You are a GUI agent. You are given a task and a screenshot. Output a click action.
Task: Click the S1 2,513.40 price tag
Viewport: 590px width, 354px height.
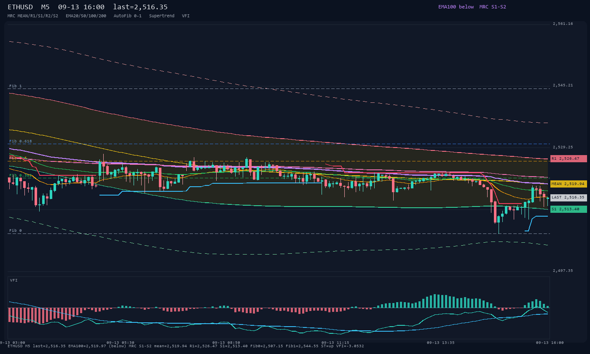tap(569, 209)
